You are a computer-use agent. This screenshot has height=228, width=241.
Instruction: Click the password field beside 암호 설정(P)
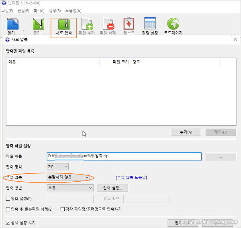(x=70, y=199)
